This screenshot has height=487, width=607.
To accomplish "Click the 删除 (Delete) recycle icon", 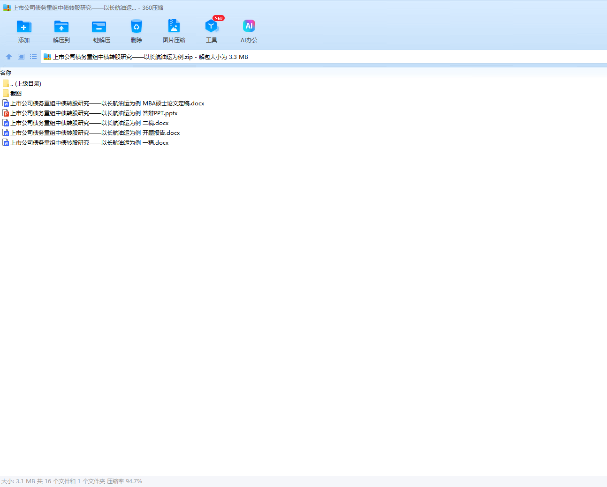I will point(137,26).
